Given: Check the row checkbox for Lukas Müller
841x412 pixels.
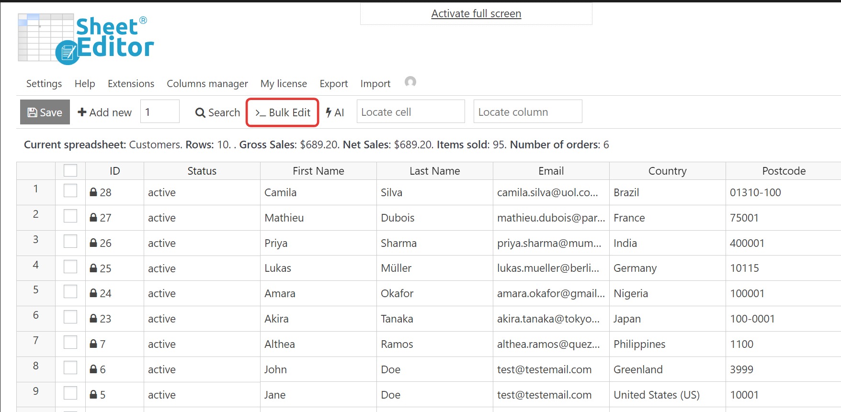Looking at the screenshot, I should point(70,267).
